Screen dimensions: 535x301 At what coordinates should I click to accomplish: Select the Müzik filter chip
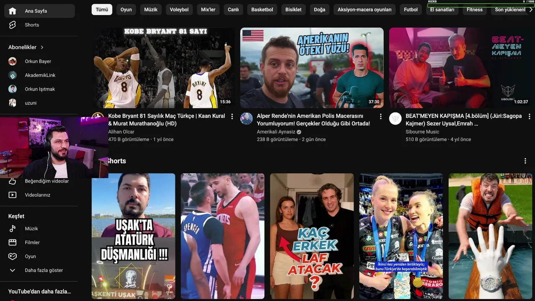[151, 10]
